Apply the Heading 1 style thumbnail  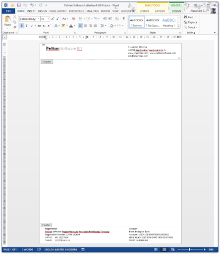tap(168, 22)
